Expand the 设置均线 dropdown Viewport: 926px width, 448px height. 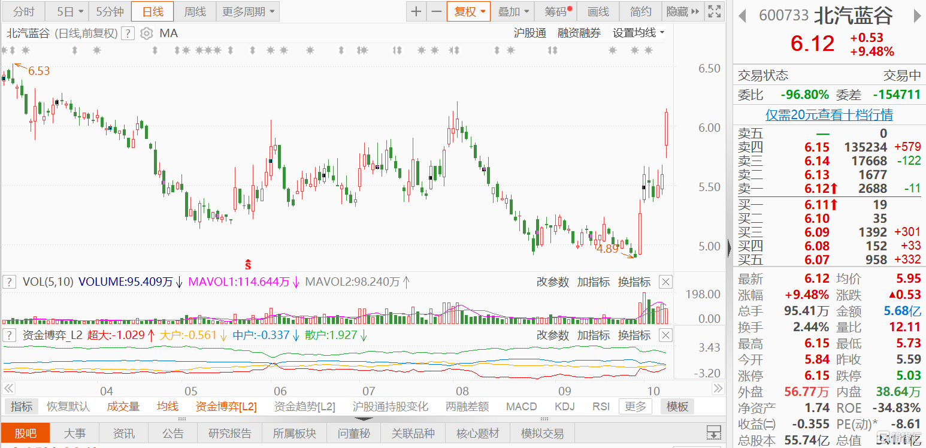(x=638, y=34)
